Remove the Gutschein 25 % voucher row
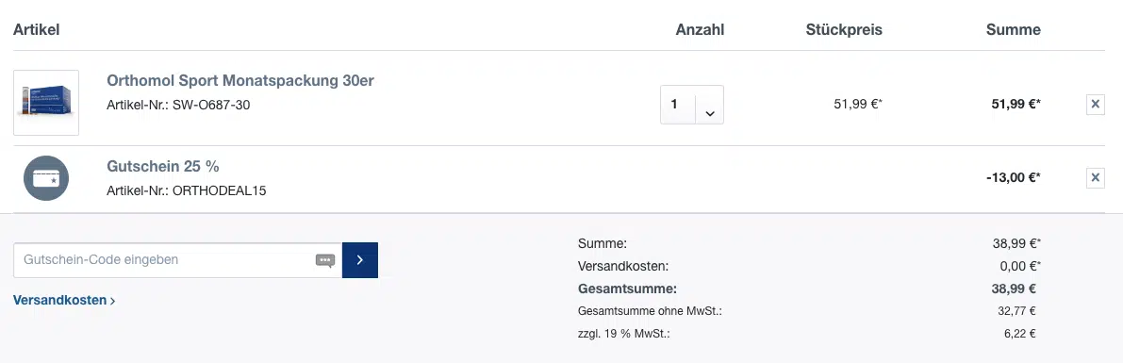1123x363 pixels. pyautogui.click(x=1095, y=177)
